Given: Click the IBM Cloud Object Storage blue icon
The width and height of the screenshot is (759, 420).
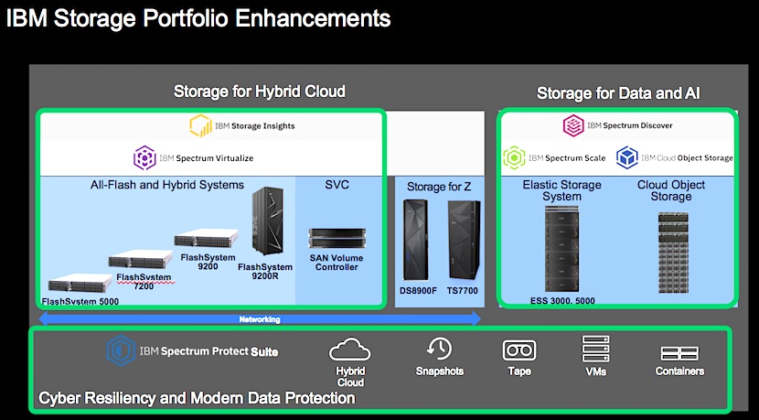Looking at the screenshot, I should click(x=627, y=157).
